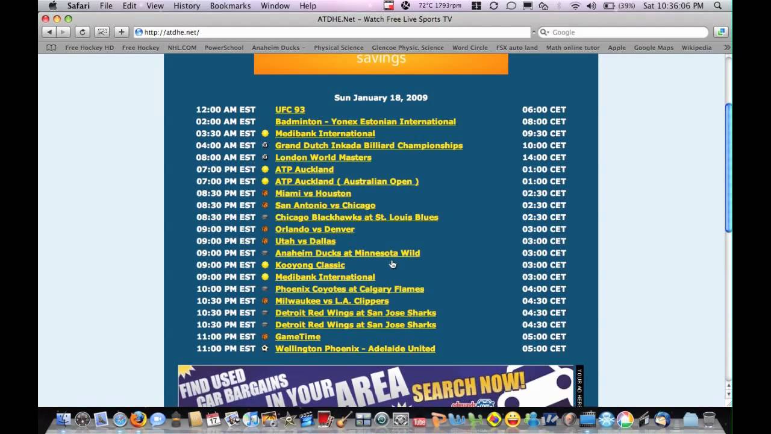The width and height of the screenshot is (771, 434).
Task: Open the GameTime link
Action: [298, 336]
